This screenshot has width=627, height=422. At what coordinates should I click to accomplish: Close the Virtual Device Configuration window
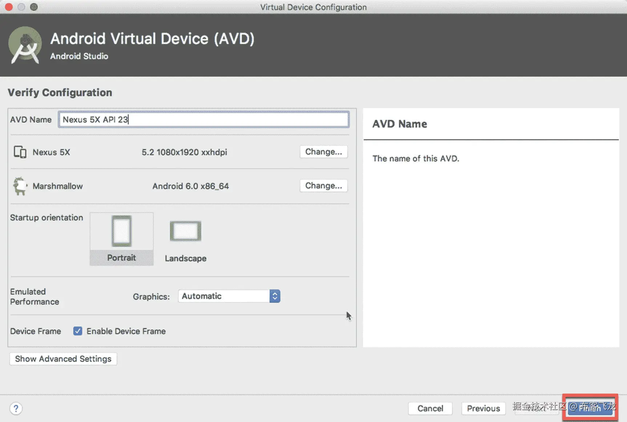coord(9,7)
